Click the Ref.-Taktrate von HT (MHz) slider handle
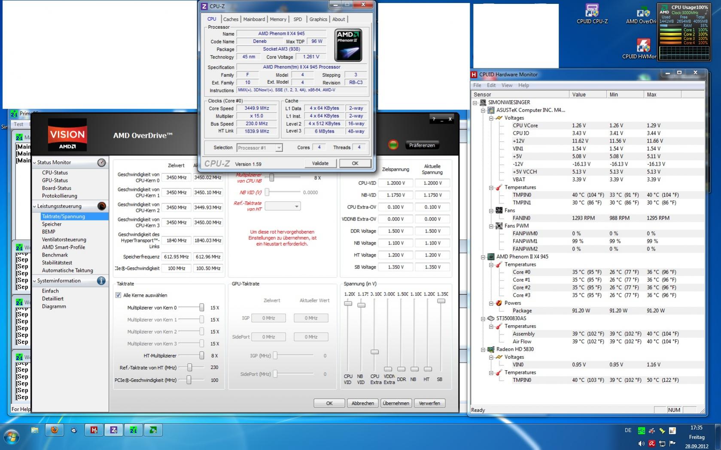Viewport: 721px width, 450px height. tap(189, 368)
